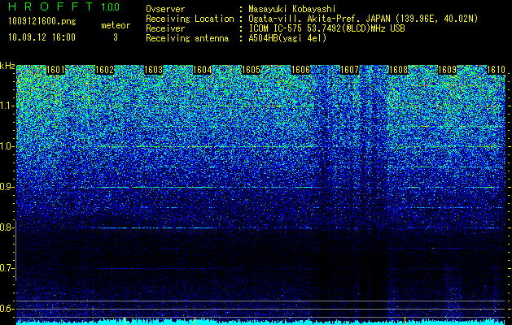Viewport: 512px width, 325px height.
Task: Click the 1610 time marker label
Action: [x=497, y=70]
